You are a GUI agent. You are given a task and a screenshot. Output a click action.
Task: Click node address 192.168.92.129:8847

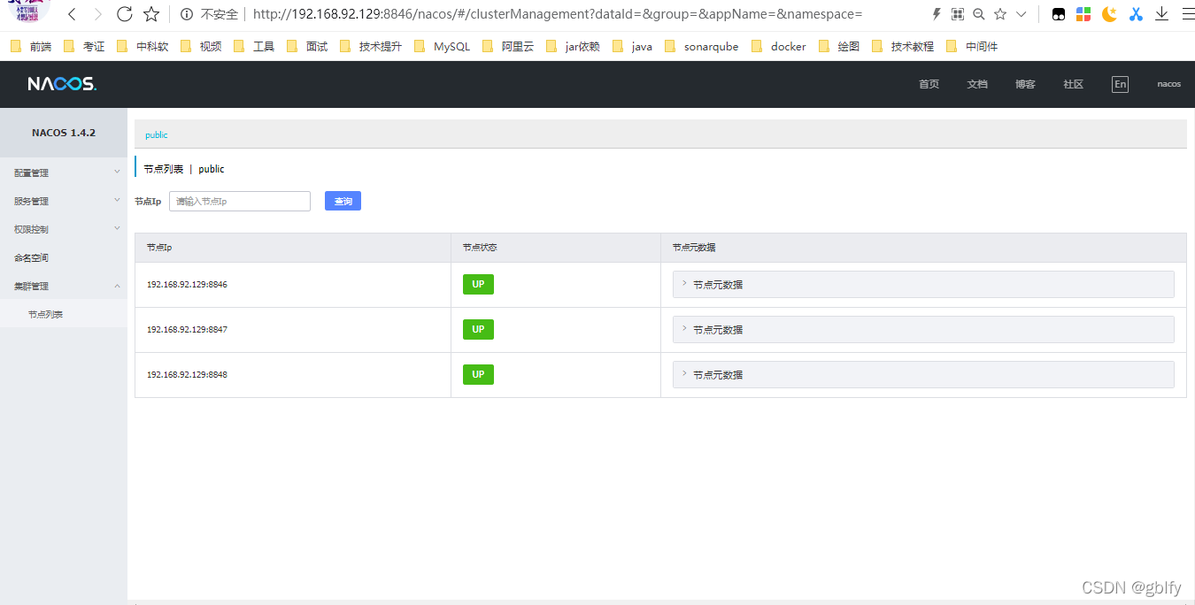[x=187, y=329]
